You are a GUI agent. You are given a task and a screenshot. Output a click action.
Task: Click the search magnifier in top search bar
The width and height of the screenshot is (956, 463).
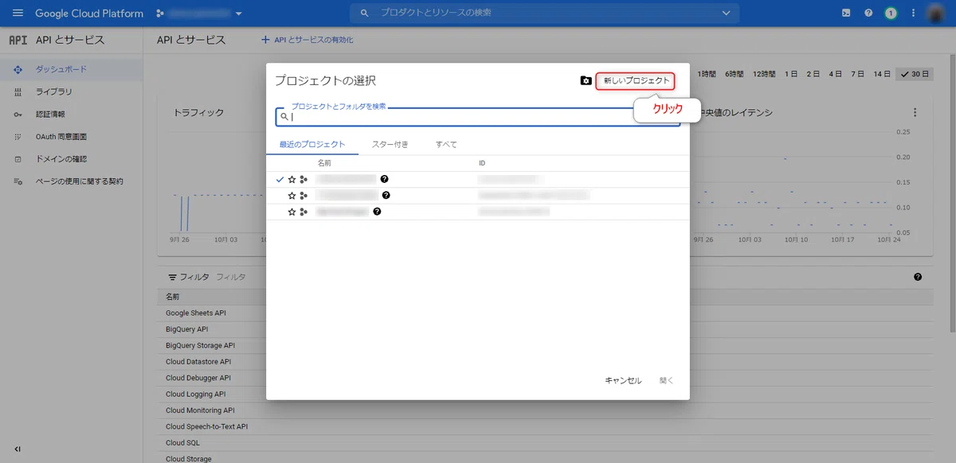pos(364,14)
